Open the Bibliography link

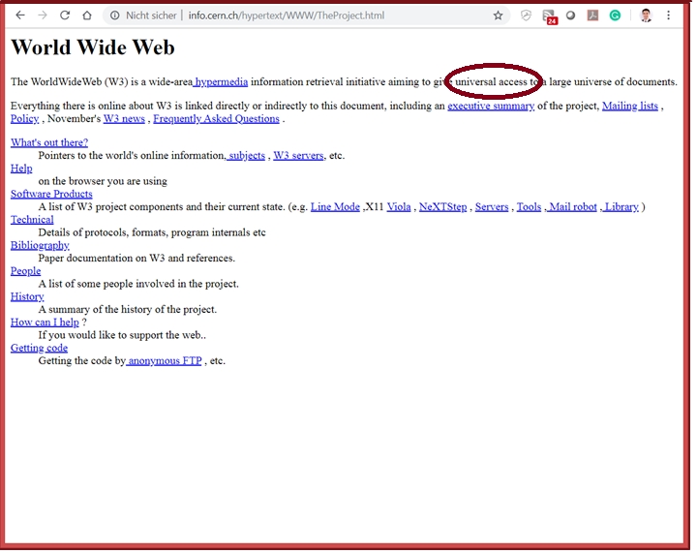pos(40,246)
